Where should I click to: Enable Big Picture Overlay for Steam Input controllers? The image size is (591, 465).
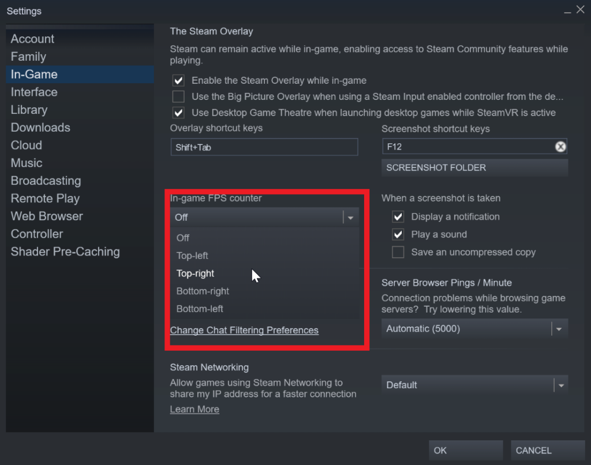[178, 96]
